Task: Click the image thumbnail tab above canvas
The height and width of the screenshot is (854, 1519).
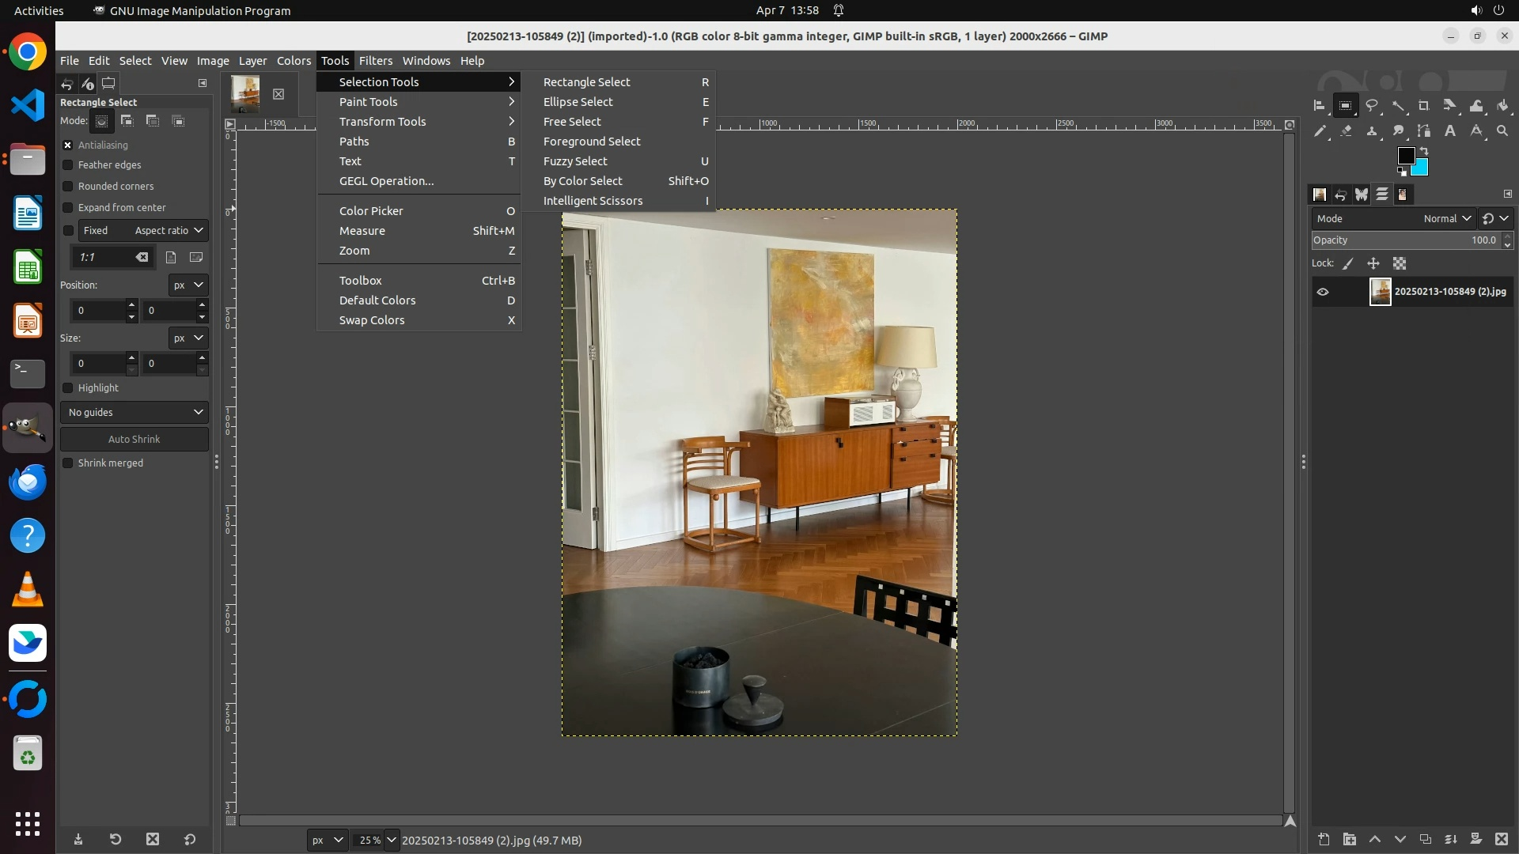Action: (245, 94)
